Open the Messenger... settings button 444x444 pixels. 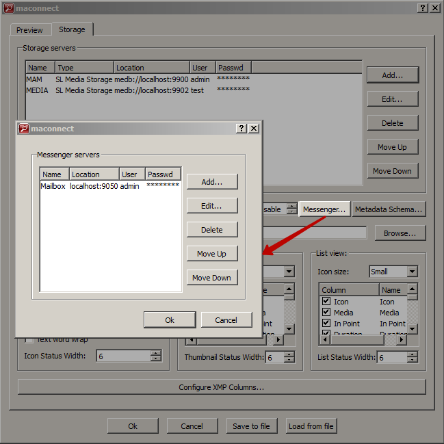click(x=324, y=209)
